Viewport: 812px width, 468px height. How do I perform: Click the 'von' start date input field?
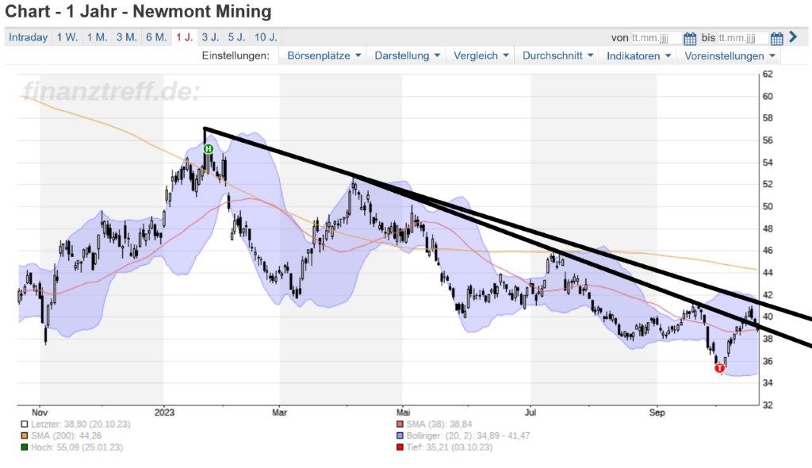(x=656, y=38)
